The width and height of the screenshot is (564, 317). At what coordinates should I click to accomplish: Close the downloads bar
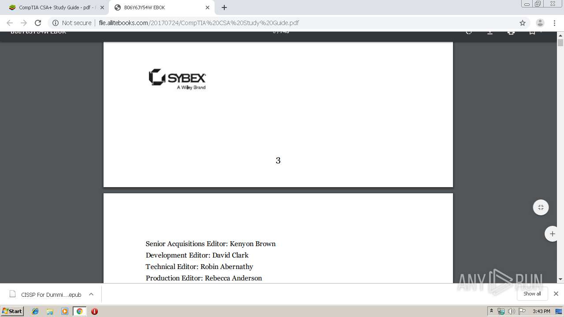556,294
